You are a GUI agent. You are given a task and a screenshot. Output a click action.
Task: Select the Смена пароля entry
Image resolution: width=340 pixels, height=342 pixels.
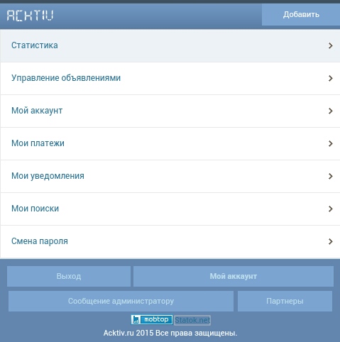pos(170,242)
